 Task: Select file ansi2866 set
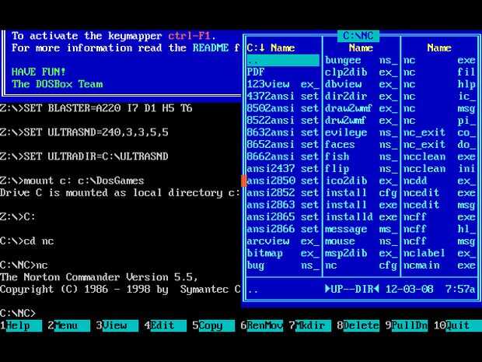coord(283,229)
